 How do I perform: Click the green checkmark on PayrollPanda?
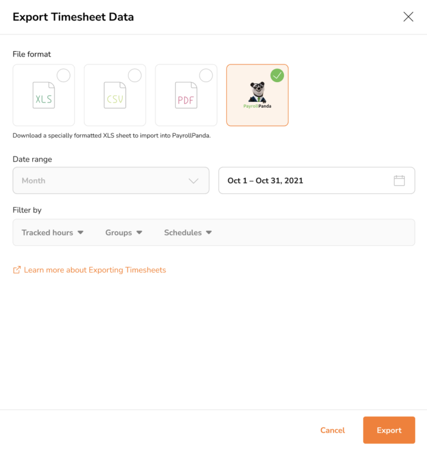pos(277,76)
